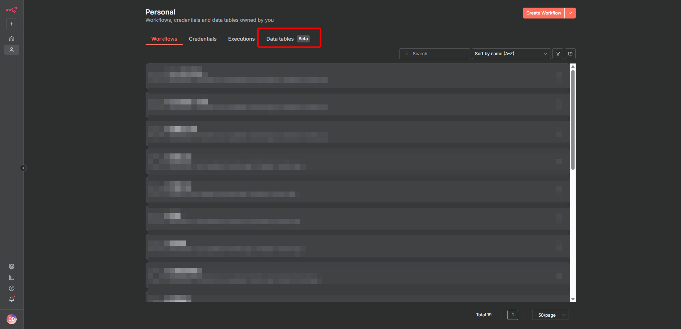
Task: Open the notification bell icon
Action: tap(12, 299)
